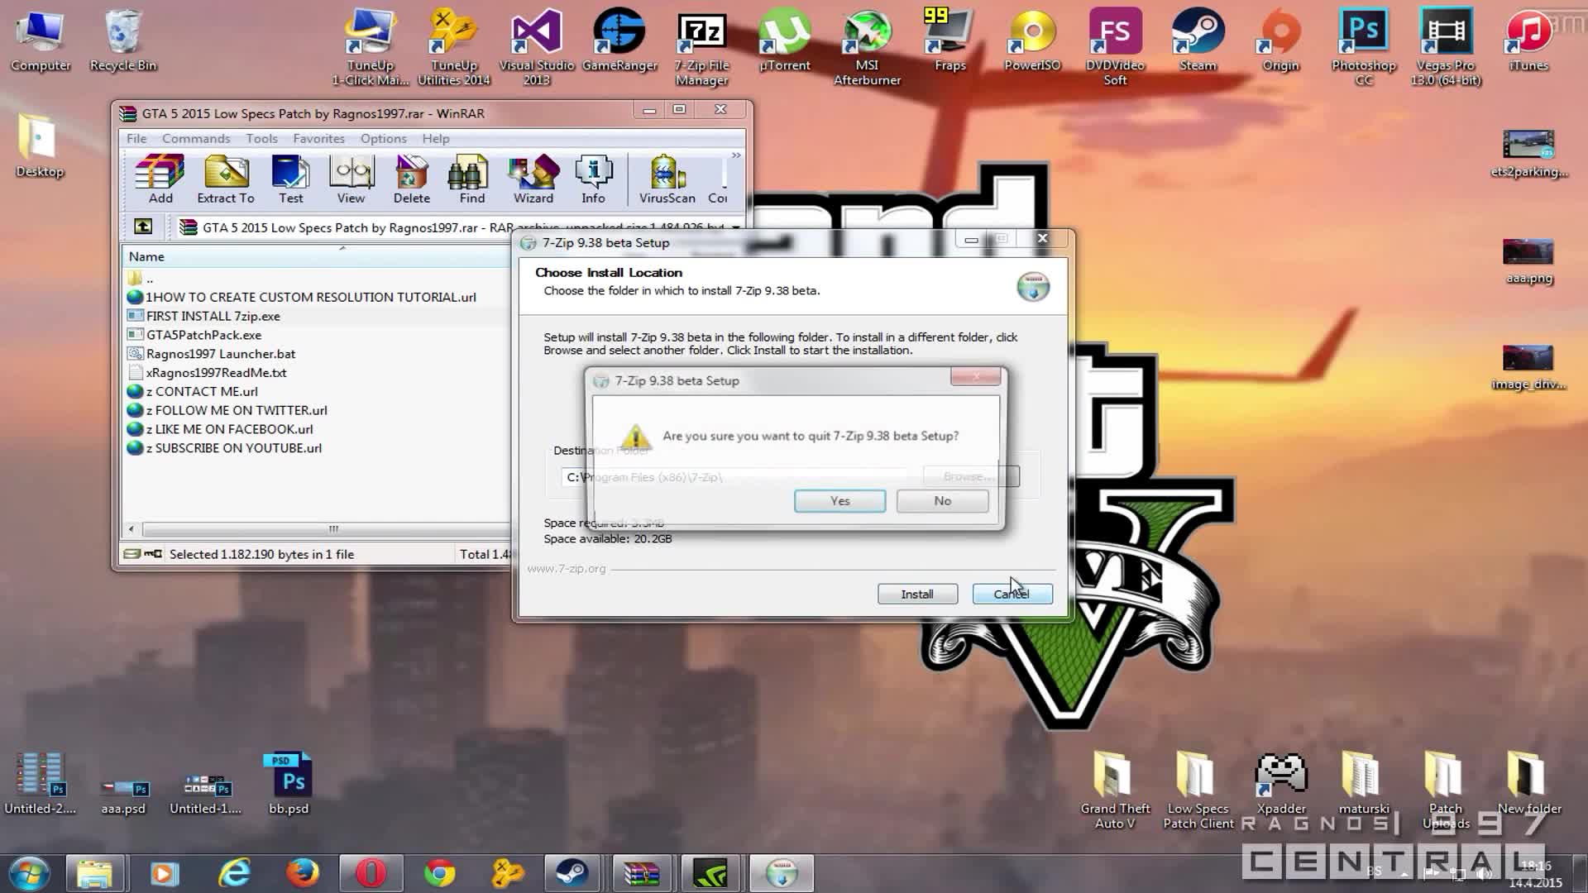Click Install button in 7-Zip Setup
The width and height of the screenshot is (1588, 893).
pyautogui.click(x=917, y=594)
